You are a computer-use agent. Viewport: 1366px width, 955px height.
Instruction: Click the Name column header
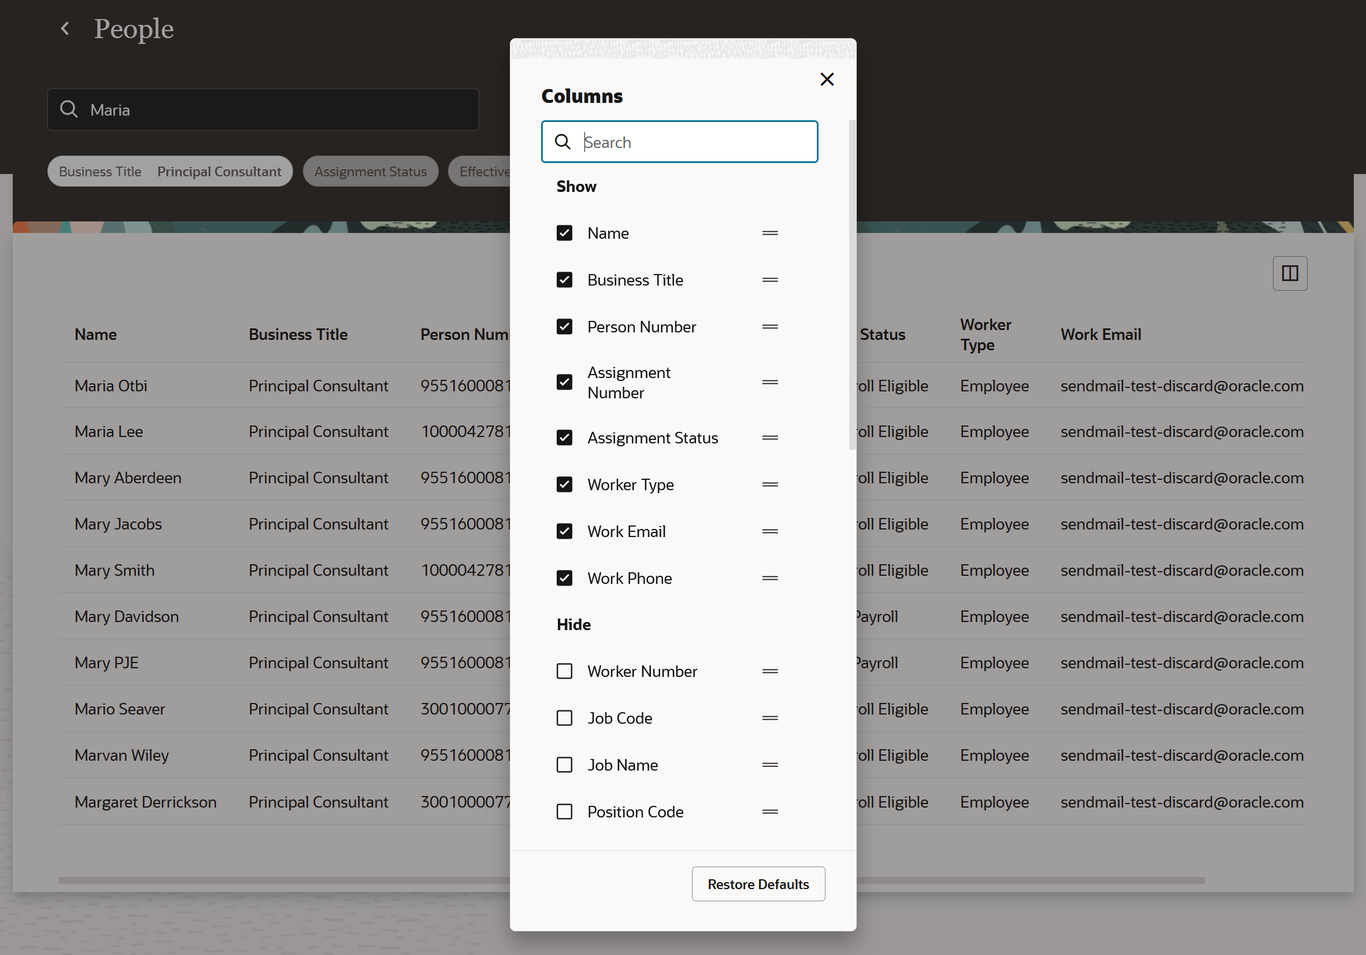coord(95,334)
